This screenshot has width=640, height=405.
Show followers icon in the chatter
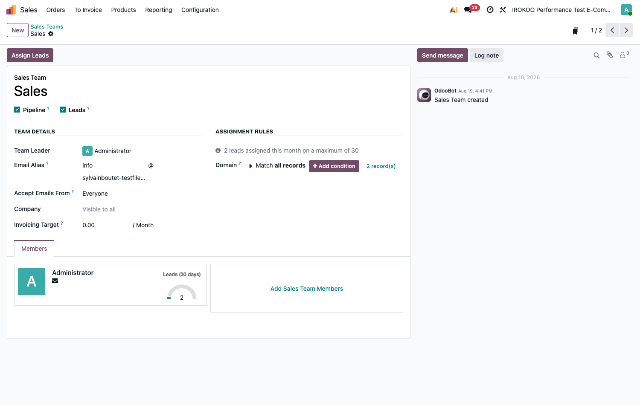624,55
